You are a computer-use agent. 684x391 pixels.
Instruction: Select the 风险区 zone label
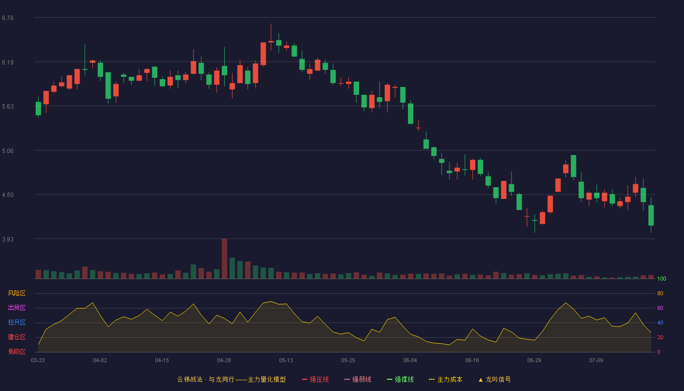point(17,293)
